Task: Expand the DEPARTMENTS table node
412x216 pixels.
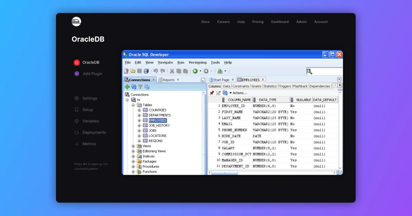Action: click(139, 115)
